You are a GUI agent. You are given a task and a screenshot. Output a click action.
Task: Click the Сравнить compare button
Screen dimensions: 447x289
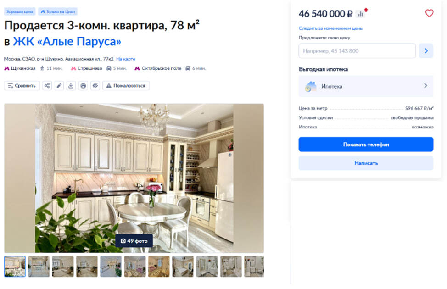click(22, 85)
